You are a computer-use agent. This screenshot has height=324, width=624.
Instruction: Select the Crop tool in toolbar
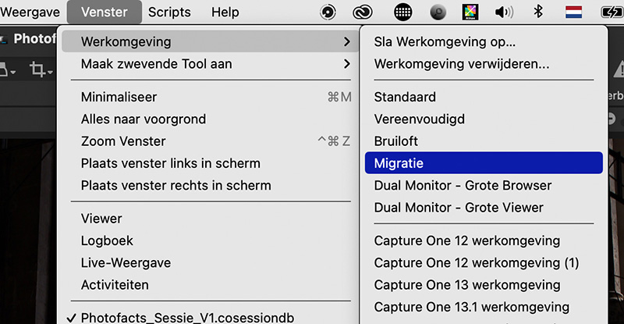37,69
